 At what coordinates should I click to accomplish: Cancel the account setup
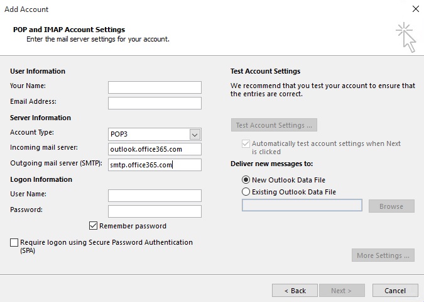[x=395, y=291]
